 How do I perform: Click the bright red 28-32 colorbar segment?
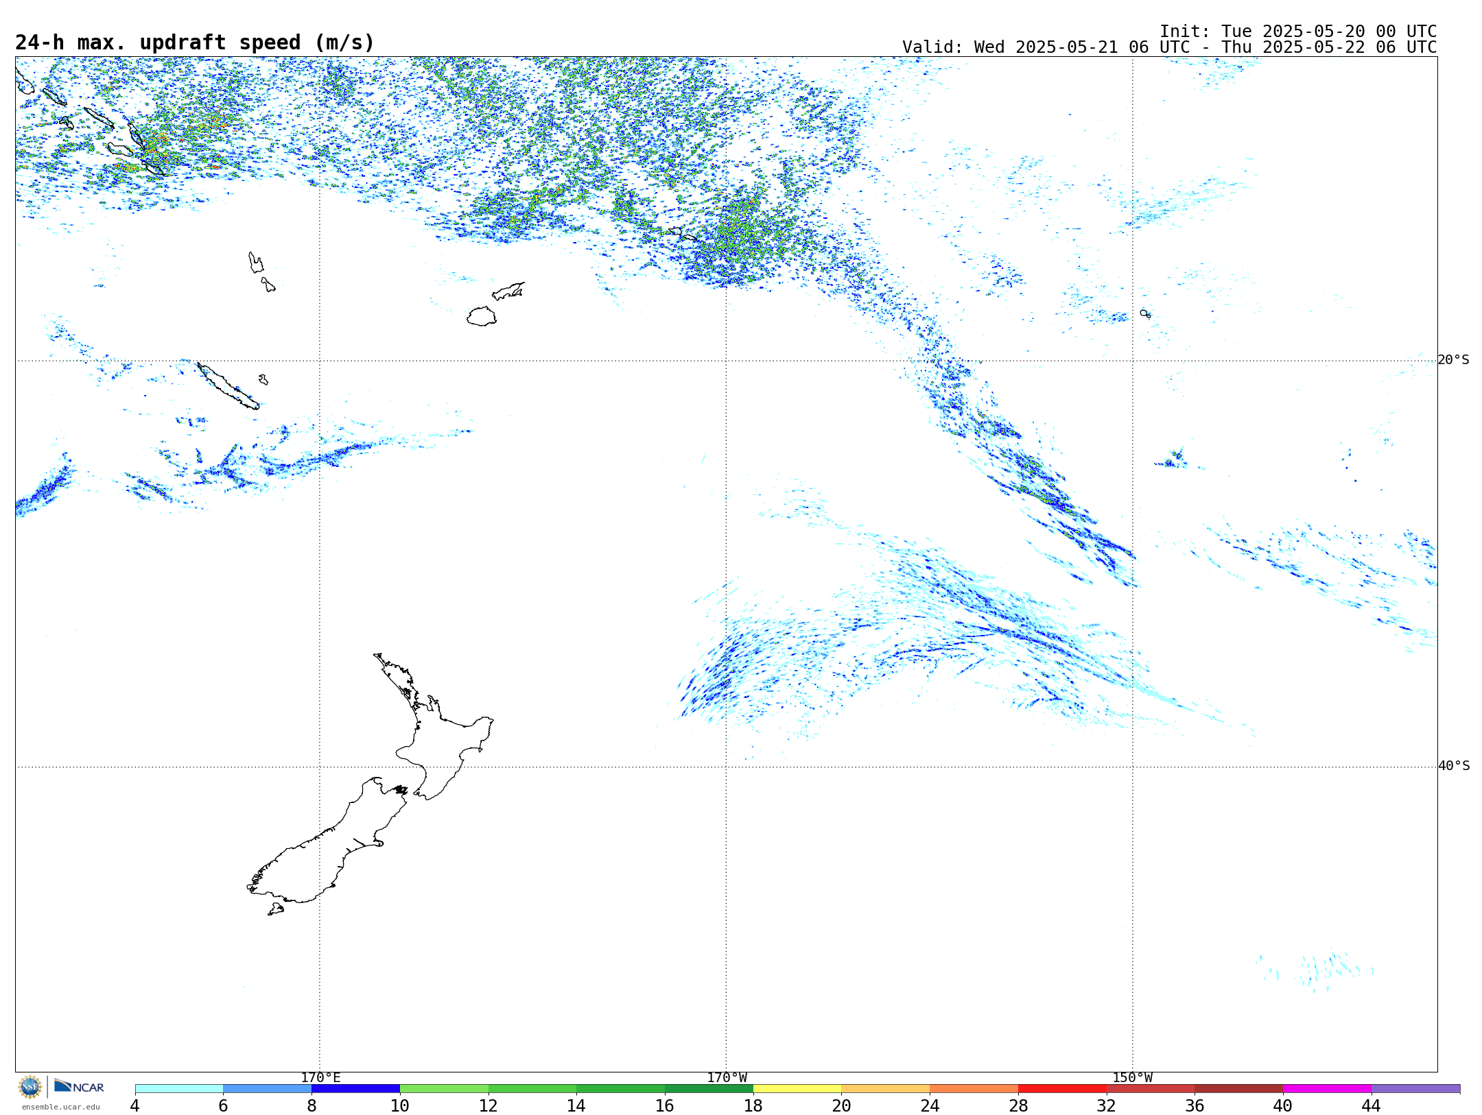[x=1062, y=1089]
